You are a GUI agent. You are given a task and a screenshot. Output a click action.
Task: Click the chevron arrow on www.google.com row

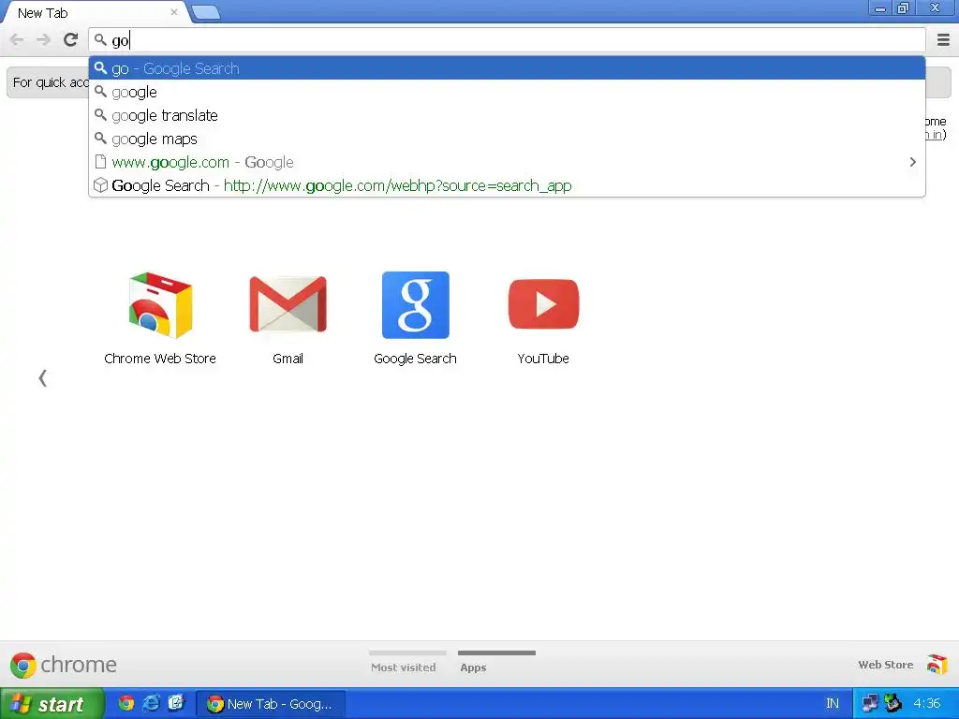click(912, 162)
